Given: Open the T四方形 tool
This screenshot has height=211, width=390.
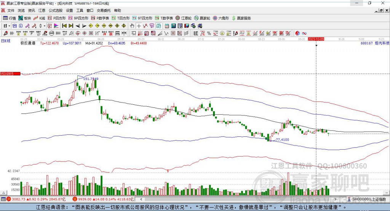Looking at the screenshot, I should 121,18.
